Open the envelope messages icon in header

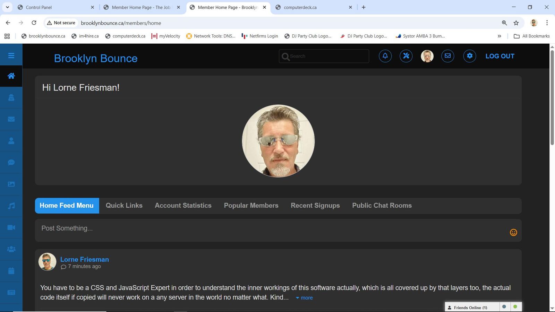(447, 56)
